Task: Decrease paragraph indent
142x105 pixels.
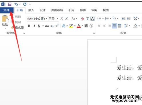Action: pyautogui.click(x=123, y=19)
